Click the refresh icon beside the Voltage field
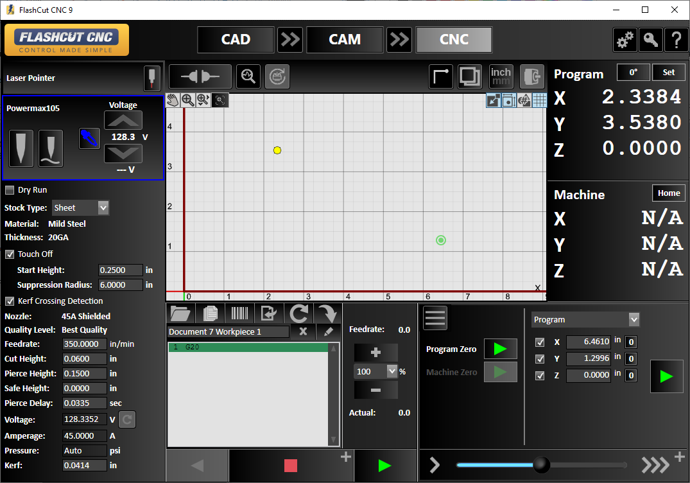This screenshot has width=690, height=483. coord(126,419)
